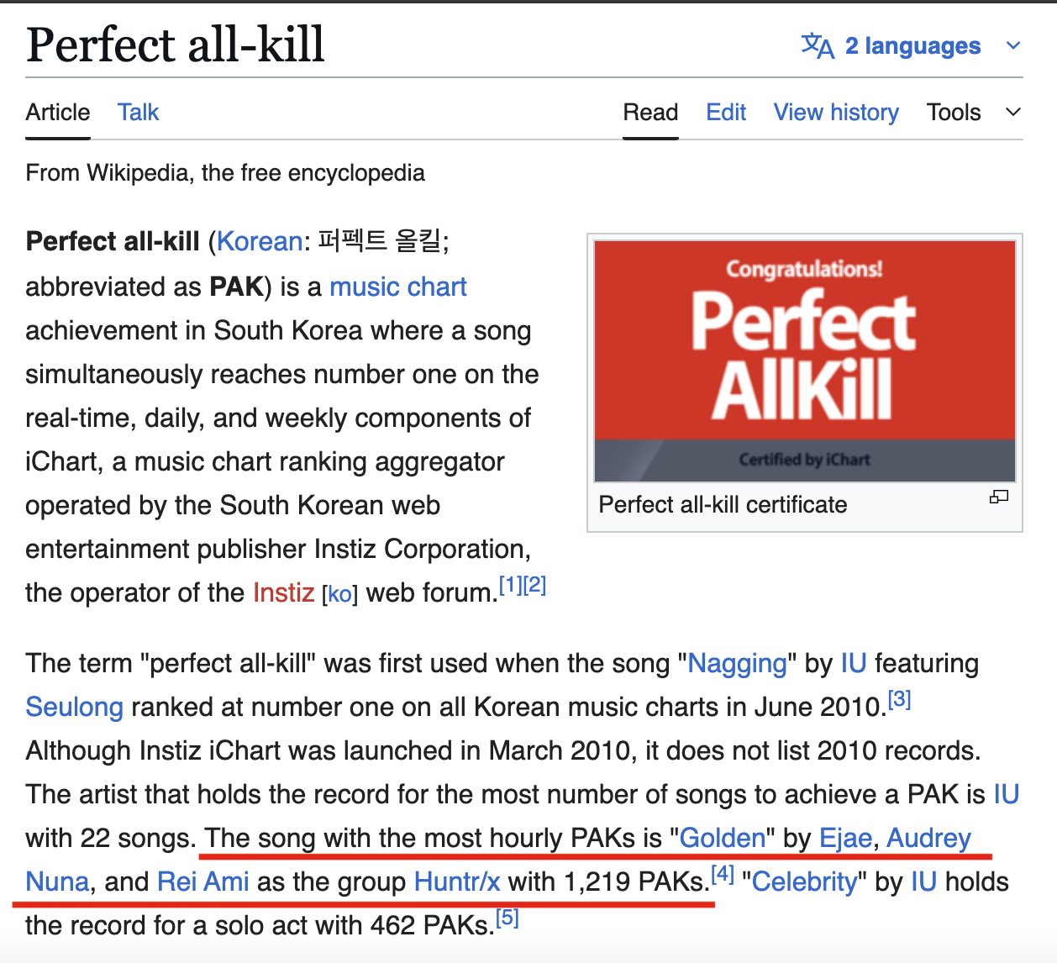Open the View history tab
This screenshot has width=1057, height=963.
(836, 113)
